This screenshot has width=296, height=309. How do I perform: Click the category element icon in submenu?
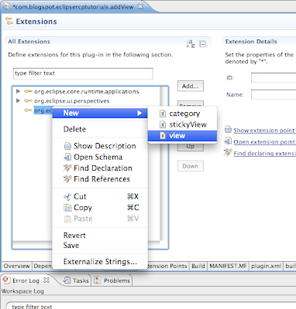(163, 114)
